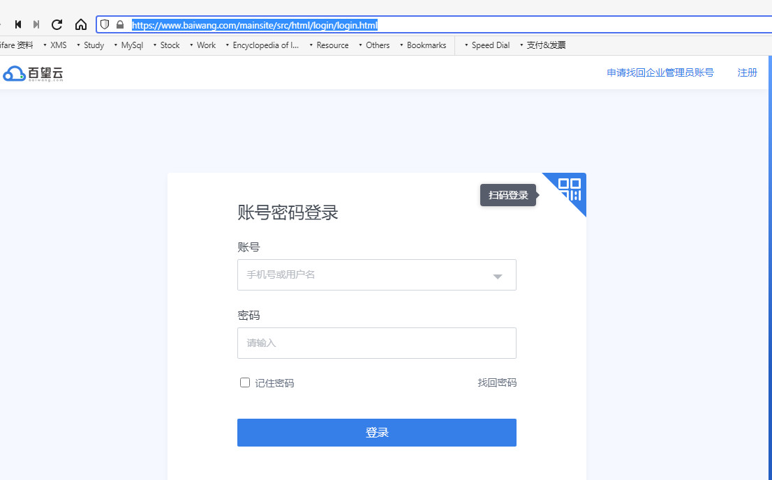Click the shield icon in address bar

[105, 25]
